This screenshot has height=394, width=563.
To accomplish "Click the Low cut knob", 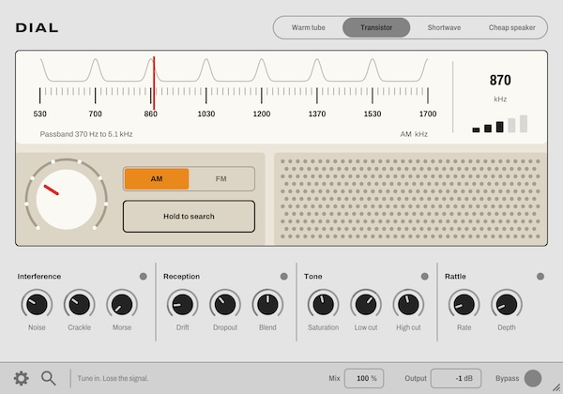I will (x=366, y=304).
